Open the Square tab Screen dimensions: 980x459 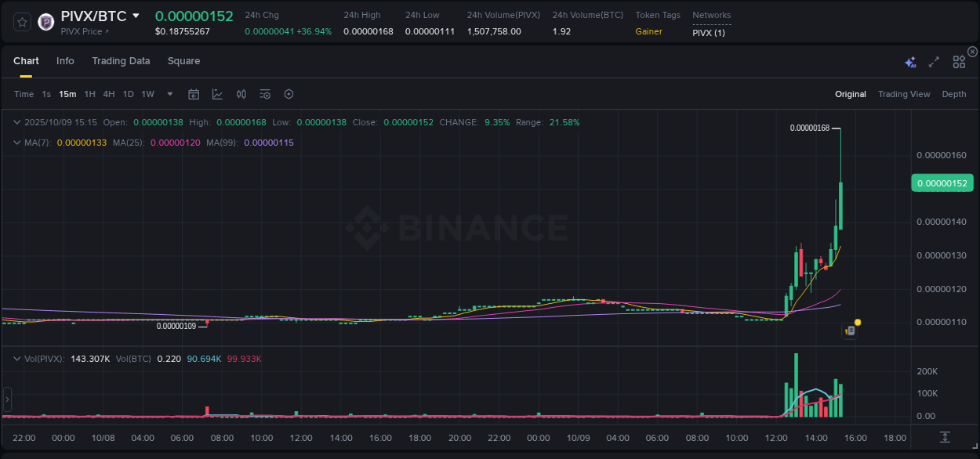coord(183,60)
